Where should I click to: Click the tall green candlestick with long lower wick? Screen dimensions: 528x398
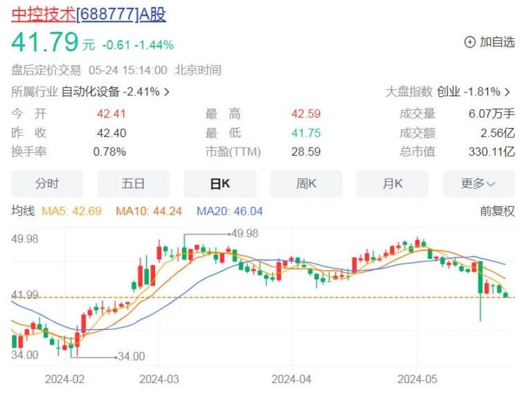tap(480, 291)
